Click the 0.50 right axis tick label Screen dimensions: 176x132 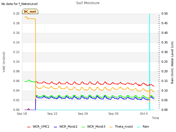[x=164, y=13]
